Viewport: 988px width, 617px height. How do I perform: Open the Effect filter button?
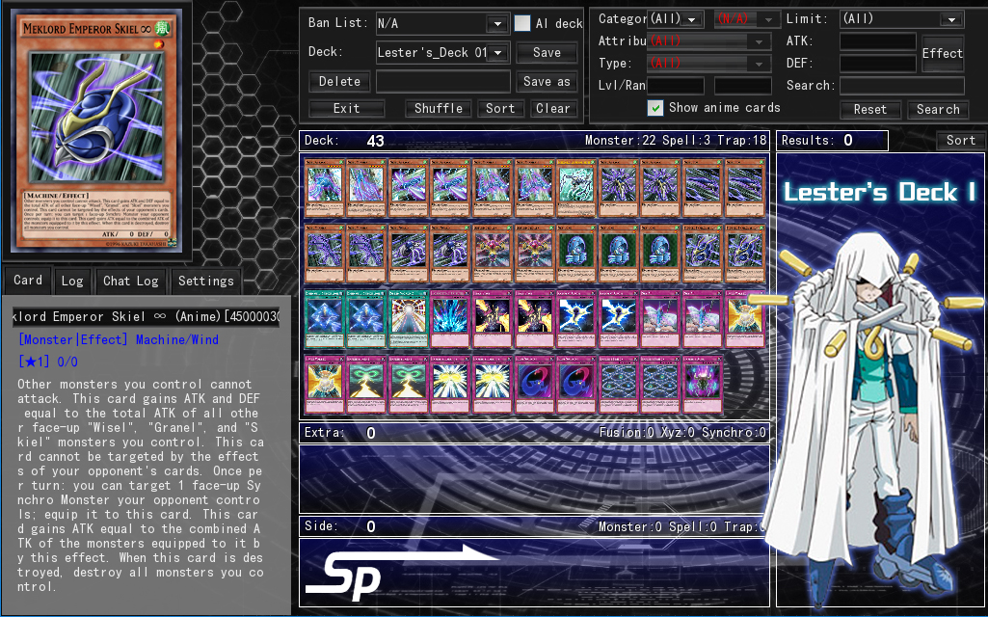[x=942, y=54]
